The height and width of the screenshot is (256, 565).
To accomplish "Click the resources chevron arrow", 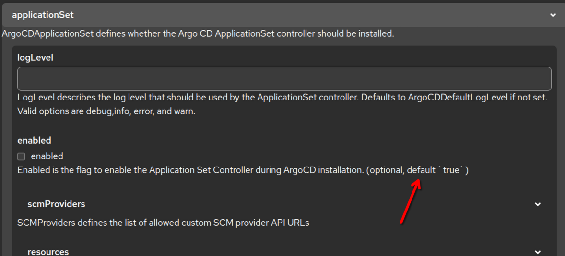I will pos(538,252).
